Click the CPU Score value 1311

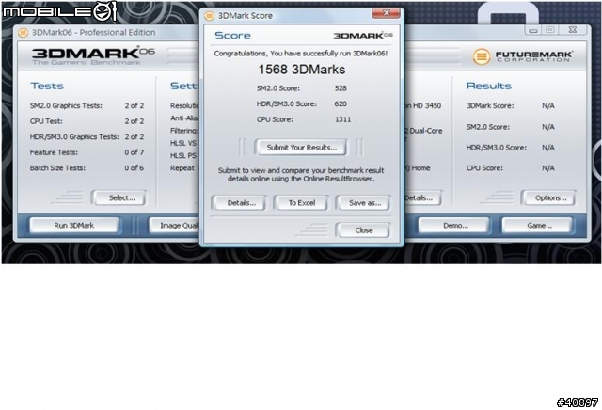[x=342, y=119]
